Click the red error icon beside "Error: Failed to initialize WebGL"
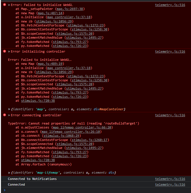The image size is (191, 193). pyautogui.click(x=4, y=5)
